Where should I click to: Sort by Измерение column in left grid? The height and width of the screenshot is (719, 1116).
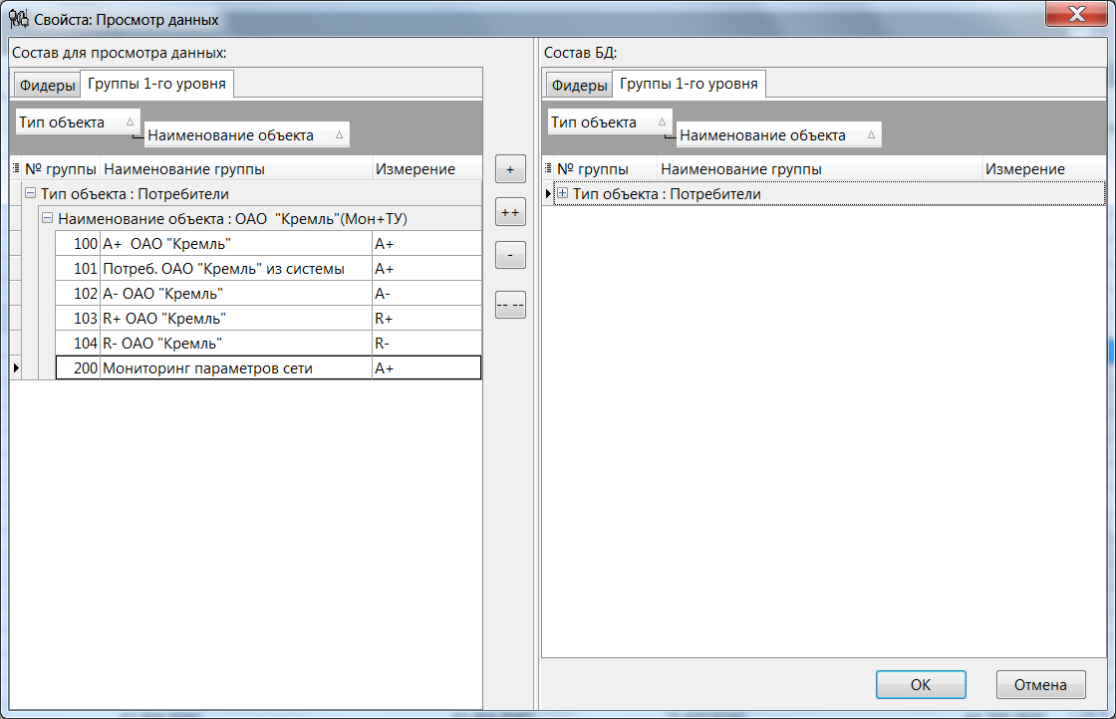tap(416, 169)
